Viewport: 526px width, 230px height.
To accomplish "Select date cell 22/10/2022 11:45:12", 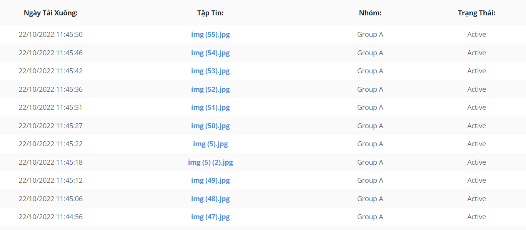I will 51,180.
